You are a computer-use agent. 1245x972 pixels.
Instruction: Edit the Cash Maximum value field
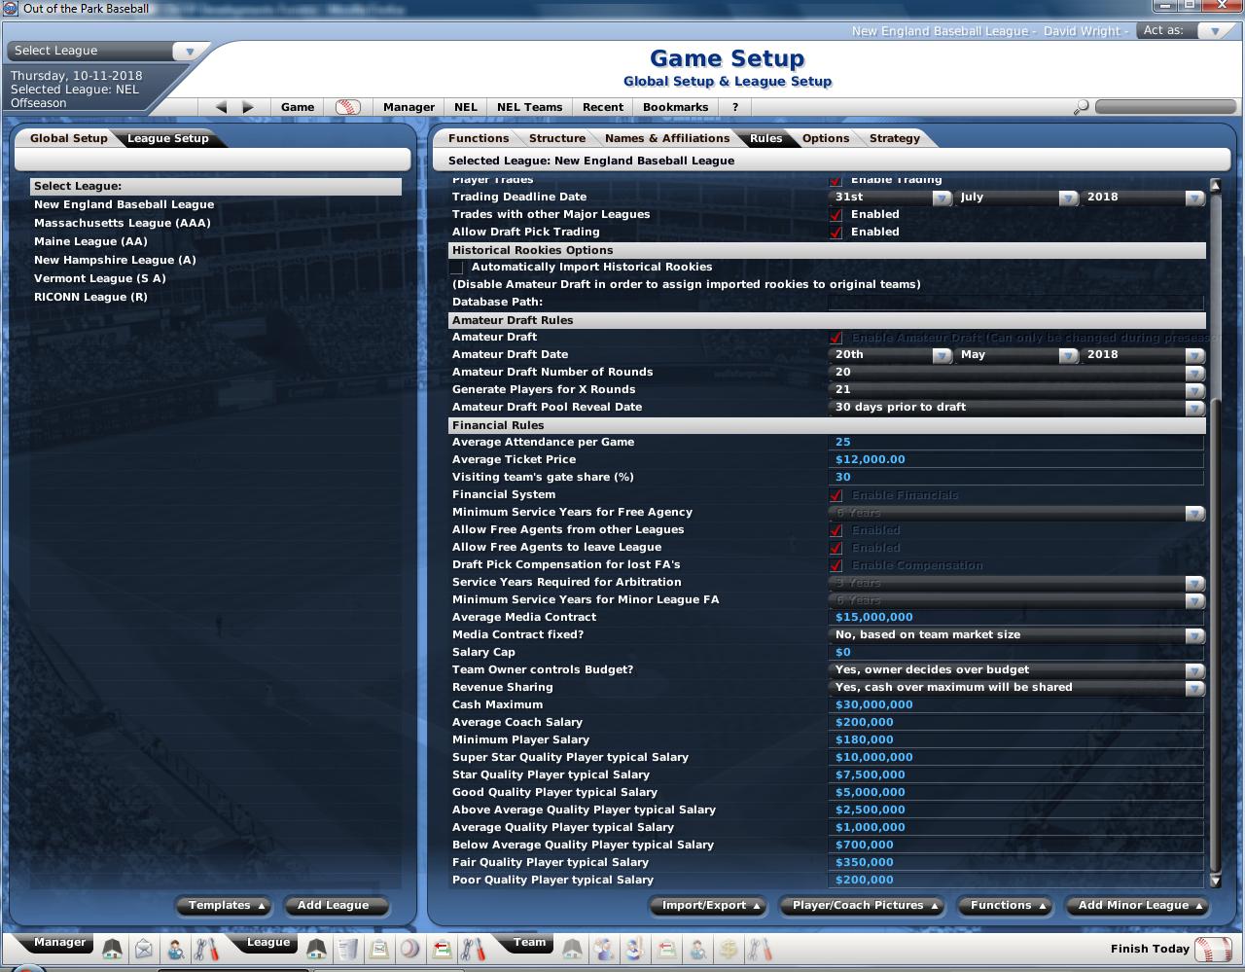1016,705
